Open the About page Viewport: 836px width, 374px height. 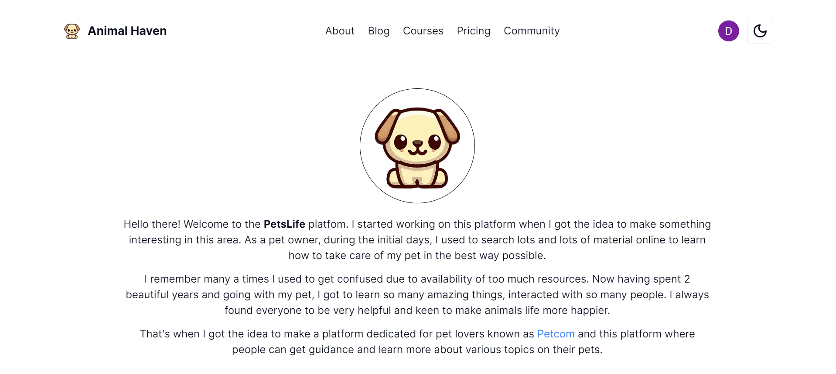340,31
